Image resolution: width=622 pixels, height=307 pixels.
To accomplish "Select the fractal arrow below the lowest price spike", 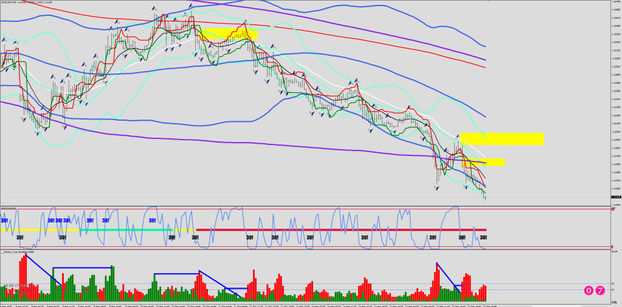I will pos(437,188).
